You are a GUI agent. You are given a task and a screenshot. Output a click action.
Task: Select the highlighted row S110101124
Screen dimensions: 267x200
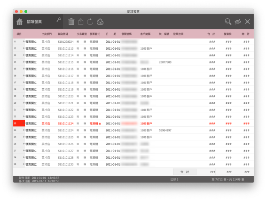pos(133,123)
